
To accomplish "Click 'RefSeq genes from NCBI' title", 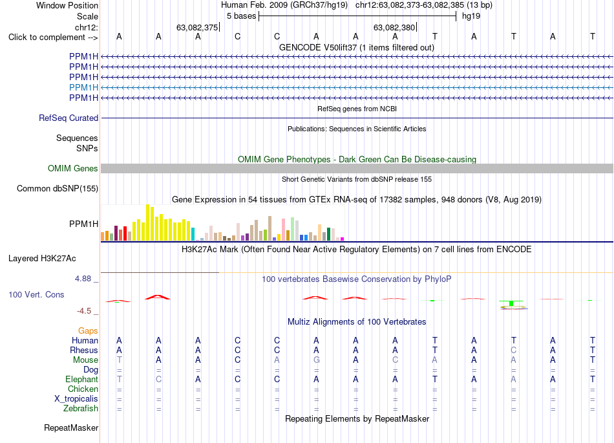I will [x=357, y=109].
